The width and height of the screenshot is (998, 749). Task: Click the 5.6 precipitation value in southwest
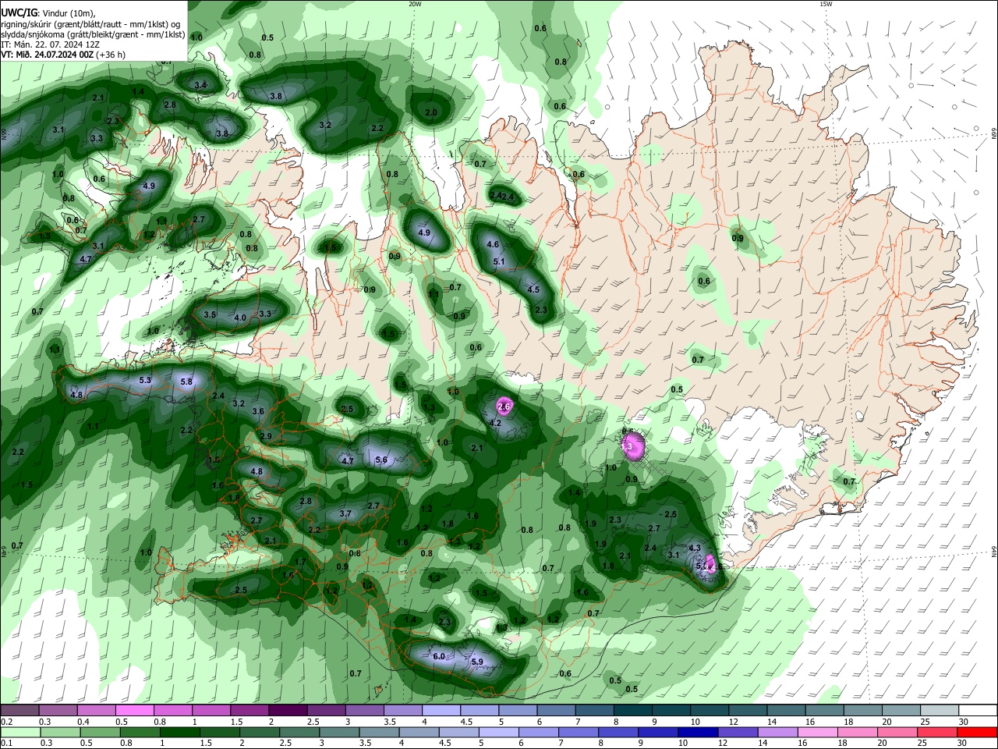point(381,460)
